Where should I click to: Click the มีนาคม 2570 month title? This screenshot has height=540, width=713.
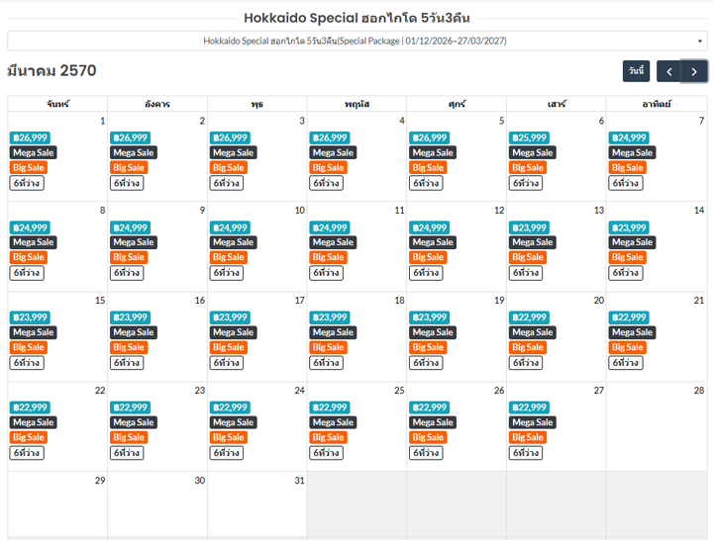click(51, 71)
